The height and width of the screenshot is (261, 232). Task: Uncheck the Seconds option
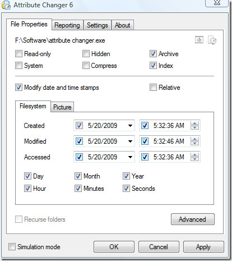pos(126,189)
